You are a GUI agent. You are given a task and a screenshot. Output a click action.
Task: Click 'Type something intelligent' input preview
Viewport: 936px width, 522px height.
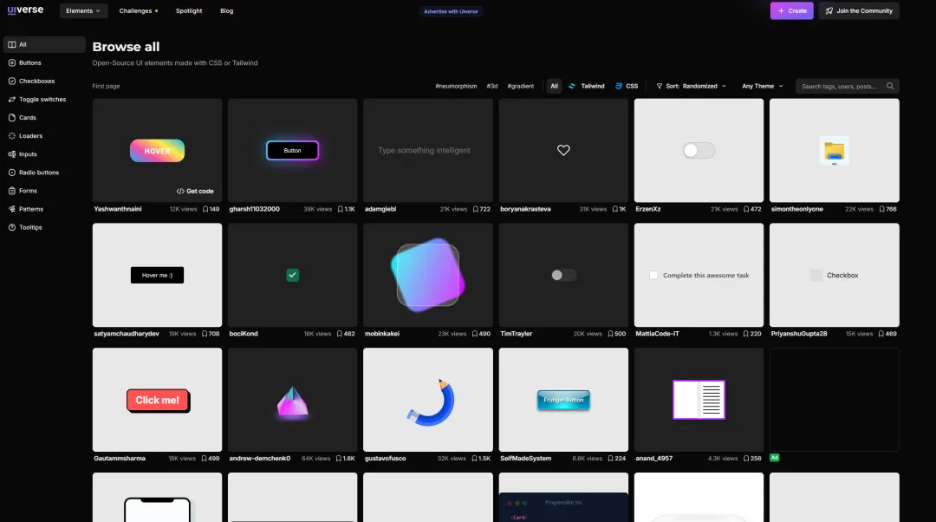(424, 150)
